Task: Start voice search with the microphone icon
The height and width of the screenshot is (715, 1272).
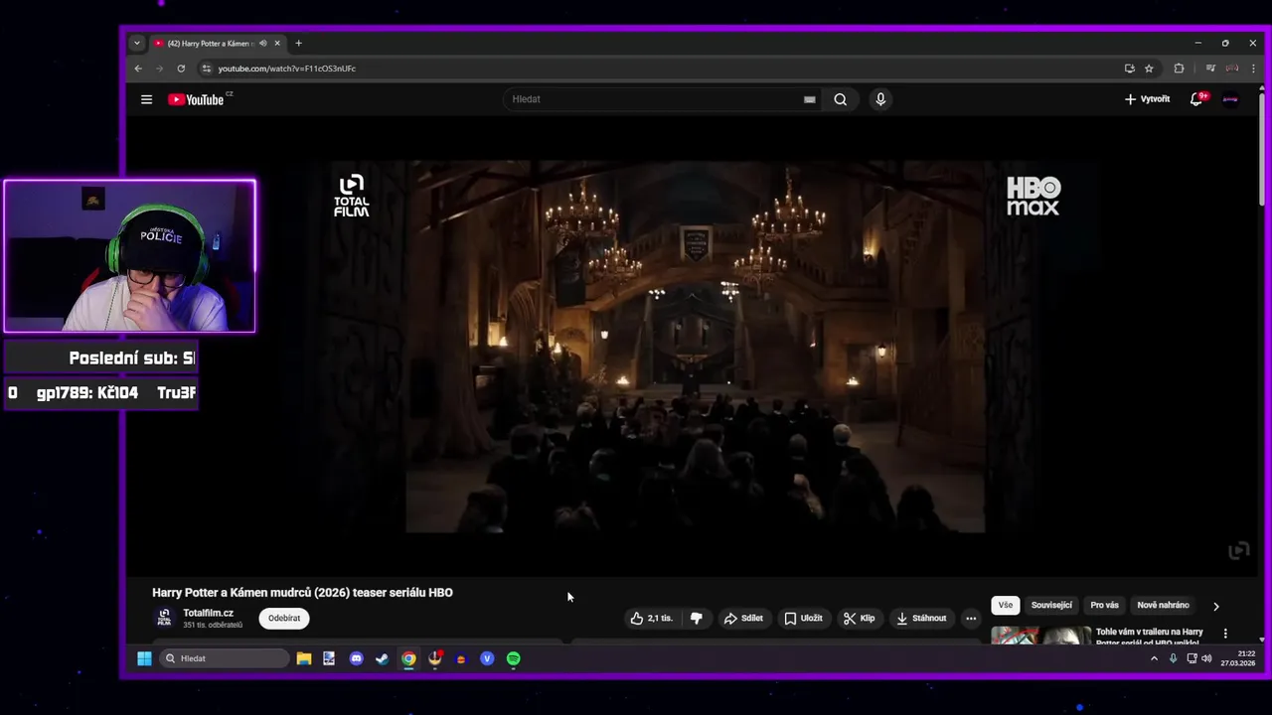Action: point(880,99)
